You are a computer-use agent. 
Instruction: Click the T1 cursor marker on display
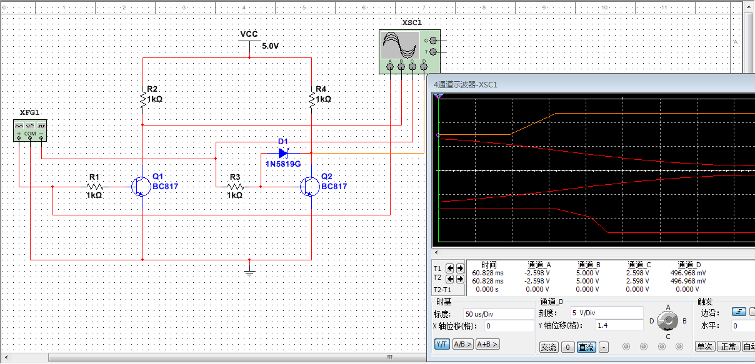click(x=439, y=96)
